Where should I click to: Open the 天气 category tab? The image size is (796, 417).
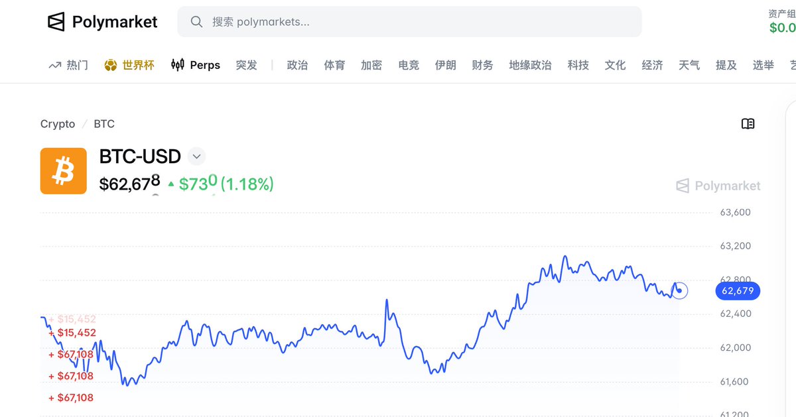coord(689,65)
